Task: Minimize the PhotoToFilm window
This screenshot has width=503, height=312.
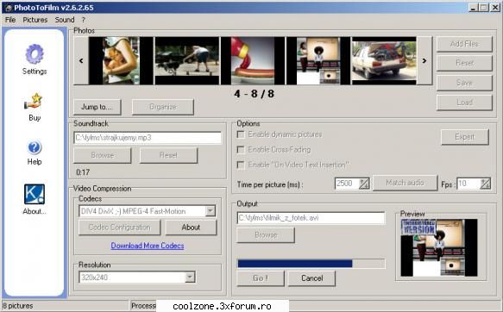Action: (x=473, y=8)
